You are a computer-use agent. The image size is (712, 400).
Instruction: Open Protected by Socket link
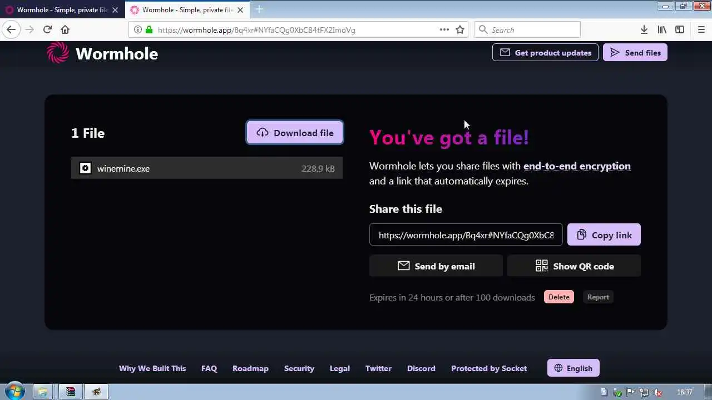(x=489, y=368)
